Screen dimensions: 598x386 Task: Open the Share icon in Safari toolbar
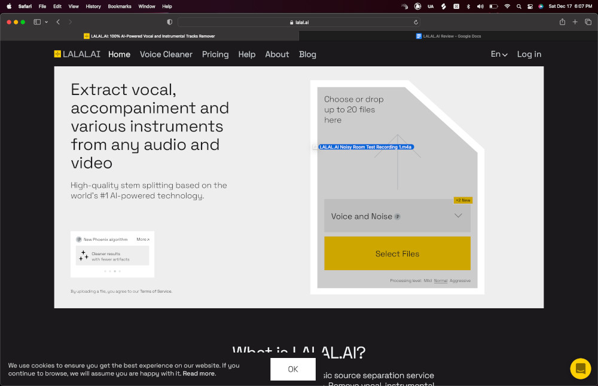pos(562,22)
